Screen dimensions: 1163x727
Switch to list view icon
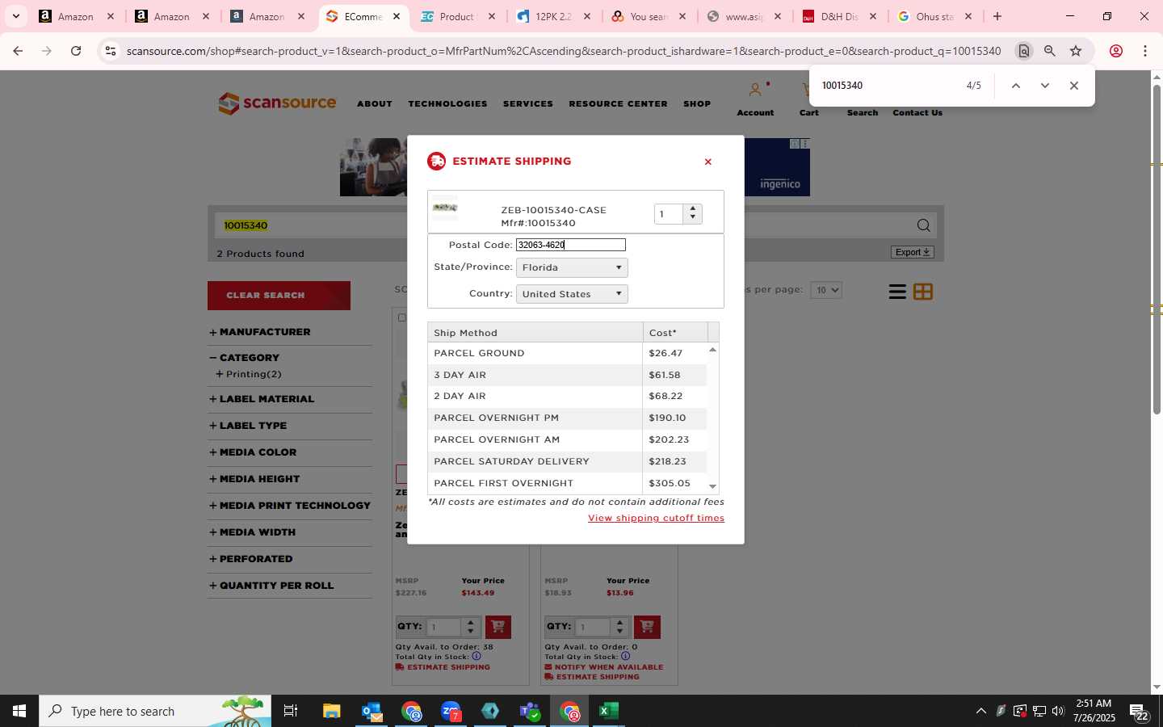tap(897, 292)
